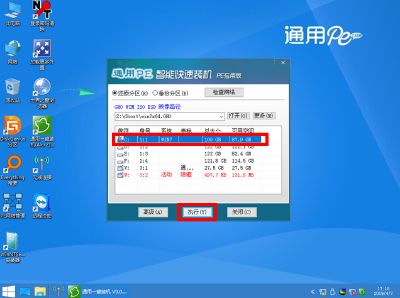
Task: Open the PE网络管理 desktop icon
Action: 13,203
